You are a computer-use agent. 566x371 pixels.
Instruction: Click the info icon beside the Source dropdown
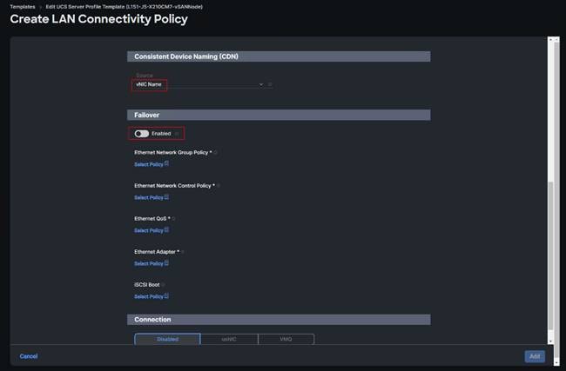tap(270, 84)
